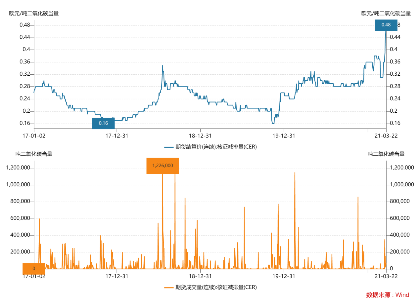The width and height of the screenshot is (420, 302).
Task: Click 18-12-31 date on the price chart axis
Action: [x=200, y=136]
